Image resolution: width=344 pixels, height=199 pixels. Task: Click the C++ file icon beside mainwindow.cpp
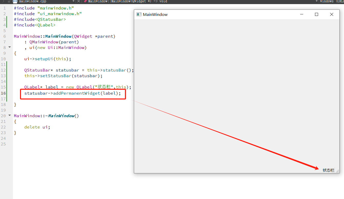click(x=15, y=1)
